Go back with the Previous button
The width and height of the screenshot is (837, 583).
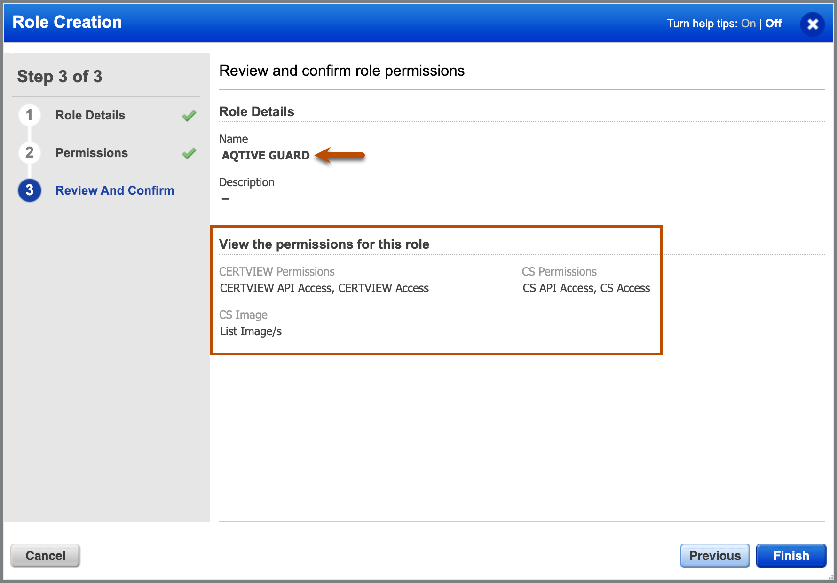click(715, 556)
